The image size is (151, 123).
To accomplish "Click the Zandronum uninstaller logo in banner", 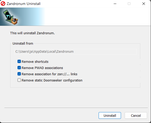I will click(x=10, y=17).
